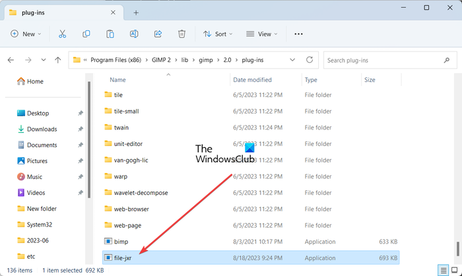Expand chevron after GIMP 2 breadcrumb
The width and height of the screenshot is (462, 276).
(176, 60)
